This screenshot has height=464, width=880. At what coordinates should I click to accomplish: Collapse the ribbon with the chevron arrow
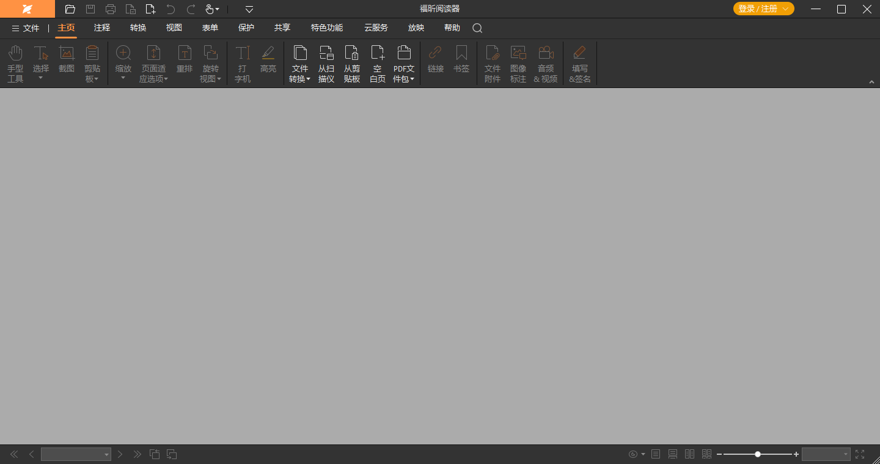(x=871, y=82)
